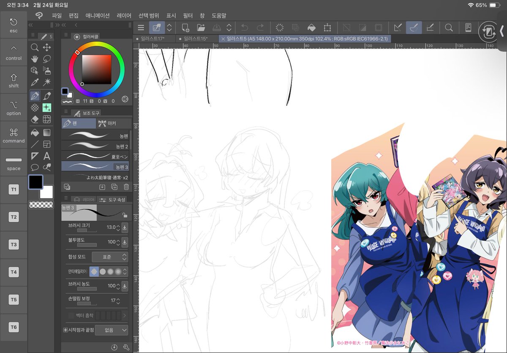Image resolution: width=507 pixels, height=353 pixels.
Task: Select the Gradient tool
Action: tap(47, 132)
